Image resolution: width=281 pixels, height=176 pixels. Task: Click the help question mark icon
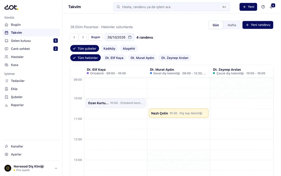263,7
